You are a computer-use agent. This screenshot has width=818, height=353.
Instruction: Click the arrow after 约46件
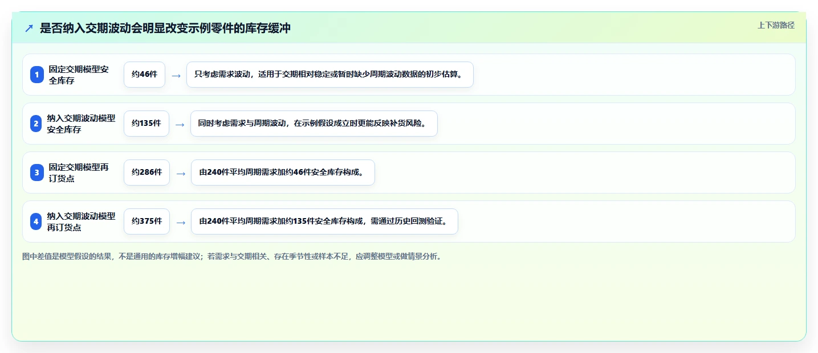(x=176, y=75)
